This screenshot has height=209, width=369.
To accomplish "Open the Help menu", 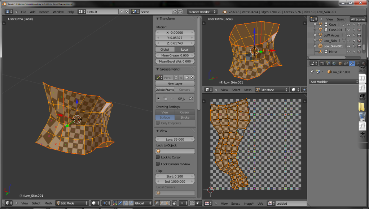I will (x=71, y=12).
